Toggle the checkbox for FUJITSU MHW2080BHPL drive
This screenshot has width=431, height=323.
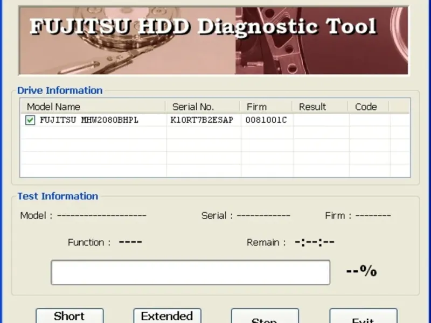pyautogui.click(x=30, y=120)
